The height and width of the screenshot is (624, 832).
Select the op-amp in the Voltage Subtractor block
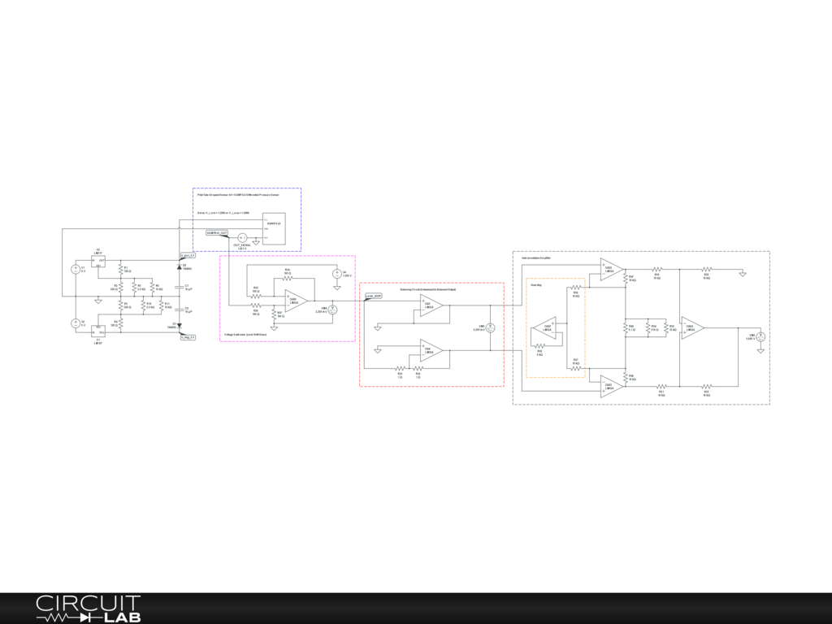[296, 301]
